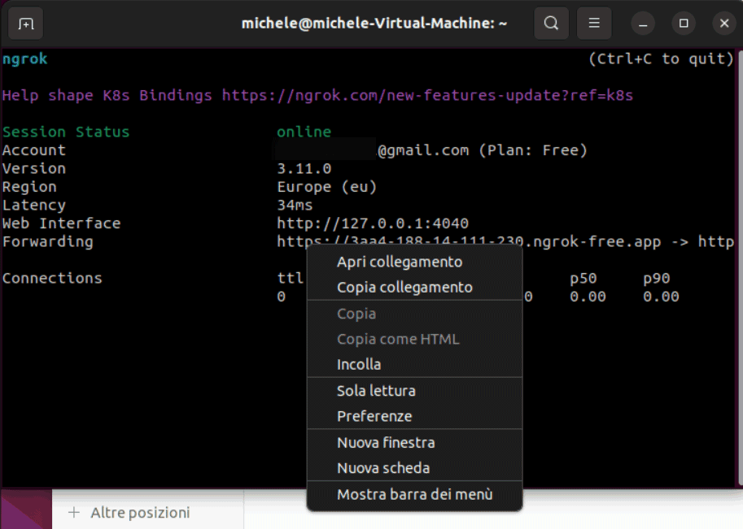Click the latency value 34ms
Screen dimensions: 743x529
pos(295,206)
